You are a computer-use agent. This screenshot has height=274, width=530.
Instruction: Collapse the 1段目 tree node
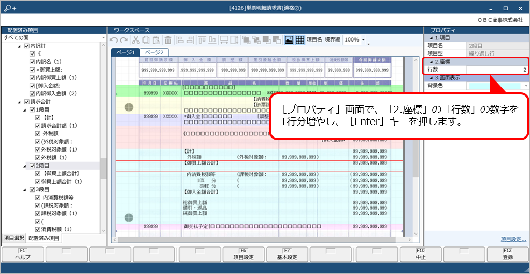[25, 109]
